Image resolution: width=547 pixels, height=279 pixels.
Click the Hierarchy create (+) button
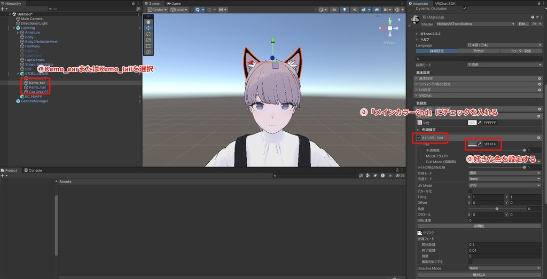coord(4,9)
